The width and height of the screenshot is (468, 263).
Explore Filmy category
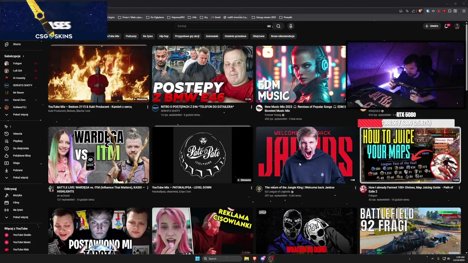pyautogui.click(x=16, y=203)
